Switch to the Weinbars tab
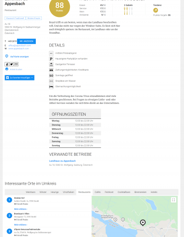This screenshot has width=184, height=237. pyautogui.click(x=30, y=192)
